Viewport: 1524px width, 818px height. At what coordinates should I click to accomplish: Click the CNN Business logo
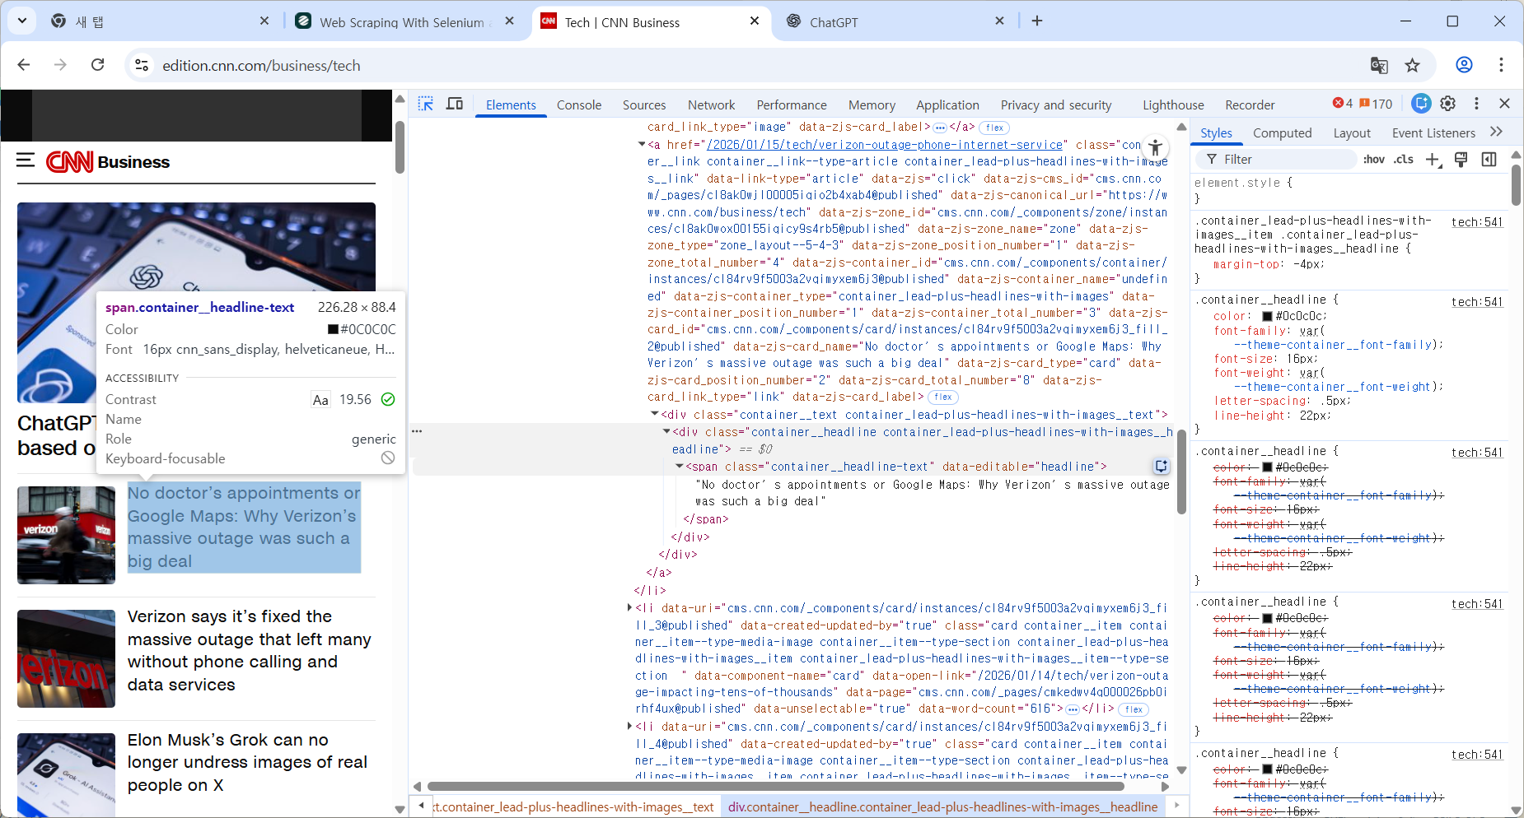pos(108,161)
